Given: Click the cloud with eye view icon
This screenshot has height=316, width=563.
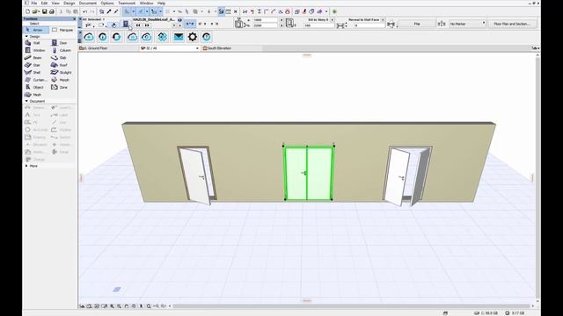Looking at the screenshot, I should (x=147, y=37).
